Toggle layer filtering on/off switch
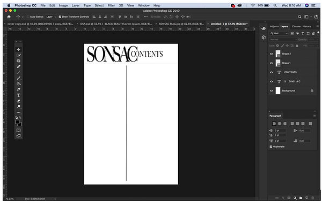The image size is (322, 206). [x=318, y=33]
